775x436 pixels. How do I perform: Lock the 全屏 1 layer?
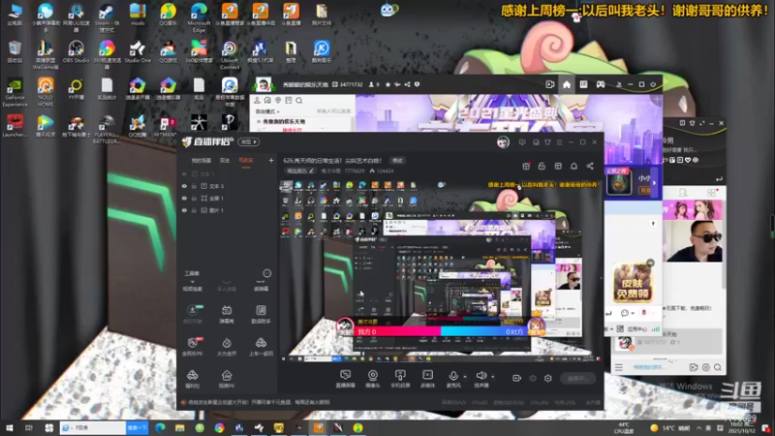tap(194, 199)
